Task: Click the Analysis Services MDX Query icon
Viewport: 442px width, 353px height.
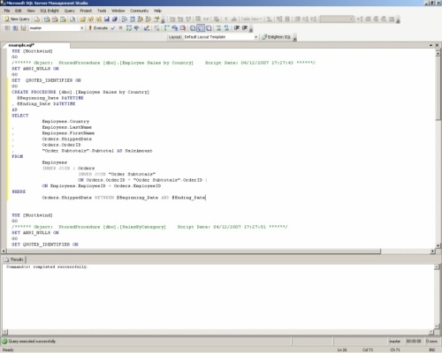Action: pyautogui.click(x=47, y=19)
